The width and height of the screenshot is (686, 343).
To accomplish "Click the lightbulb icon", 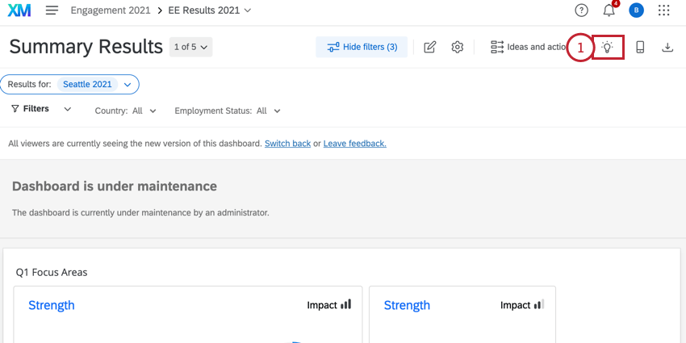I will [x=608, y=47].
